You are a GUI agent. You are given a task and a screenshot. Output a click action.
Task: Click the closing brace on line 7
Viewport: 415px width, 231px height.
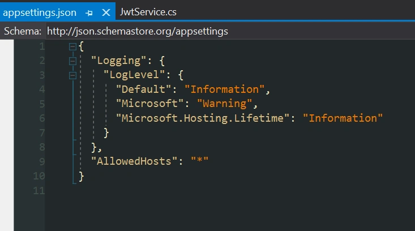(x=106, y=133)
